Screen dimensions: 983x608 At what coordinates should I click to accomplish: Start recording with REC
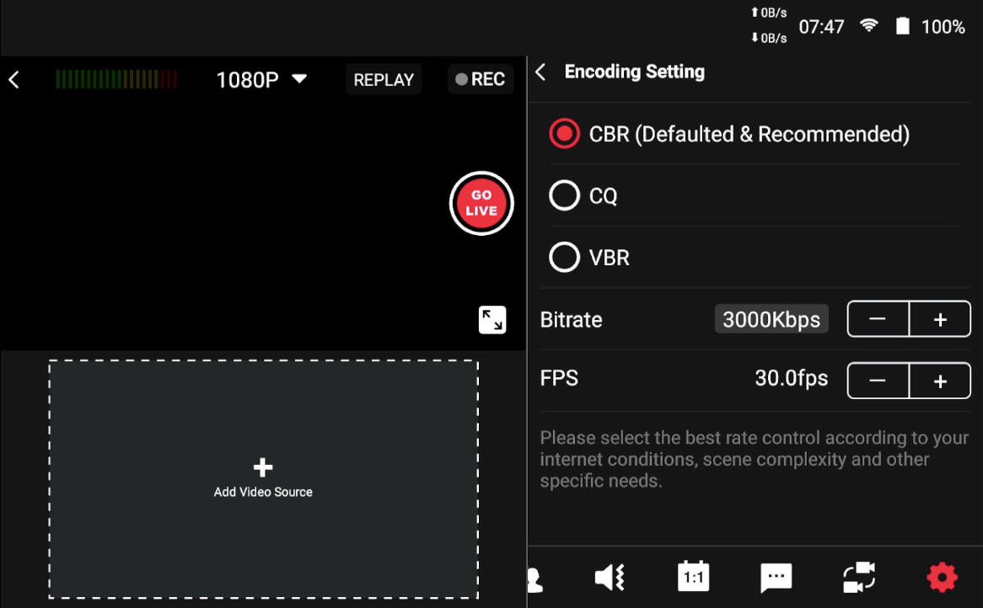pyautogui.click(x=481, y=78)
